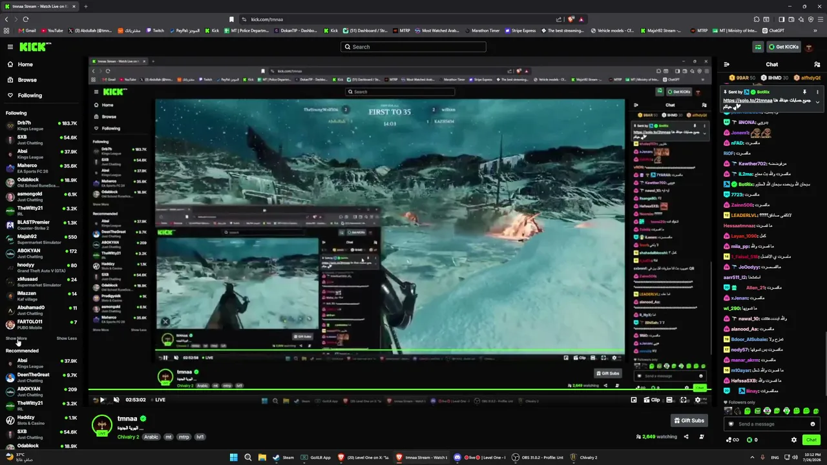Open the green icon left of Get KICKs
The height and width of the screenshot is (465, 827).
coord(758,47)
